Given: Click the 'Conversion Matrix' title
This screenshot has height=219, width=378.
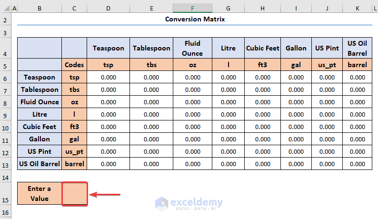Looking at the screenshot, I should (195, 19).
